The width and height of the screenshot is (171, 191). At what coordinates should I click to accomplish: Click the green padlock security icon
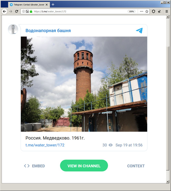coord(31,11)
